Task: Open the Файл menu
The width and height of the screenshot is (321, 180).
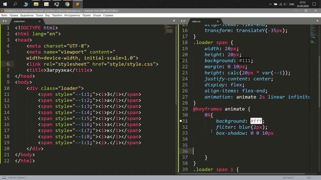Action: click(4, 15)
